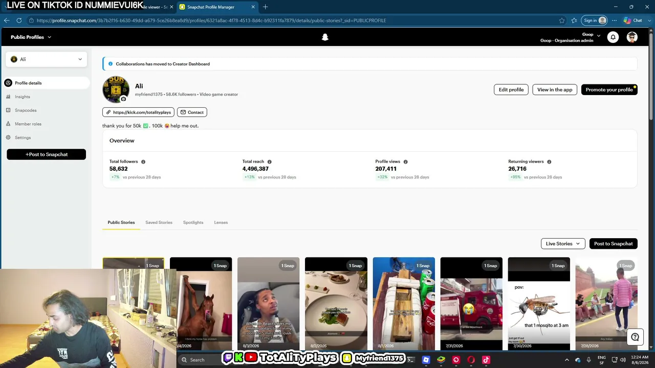Expand the Goop organisation switcher
The image size is (655, 368).
pyautogui.click(x=571, y=37)
